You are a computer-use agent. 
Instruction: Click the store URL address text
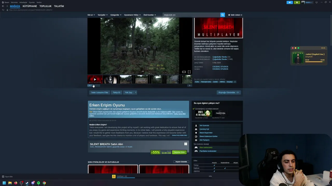(x=31, y=10)
